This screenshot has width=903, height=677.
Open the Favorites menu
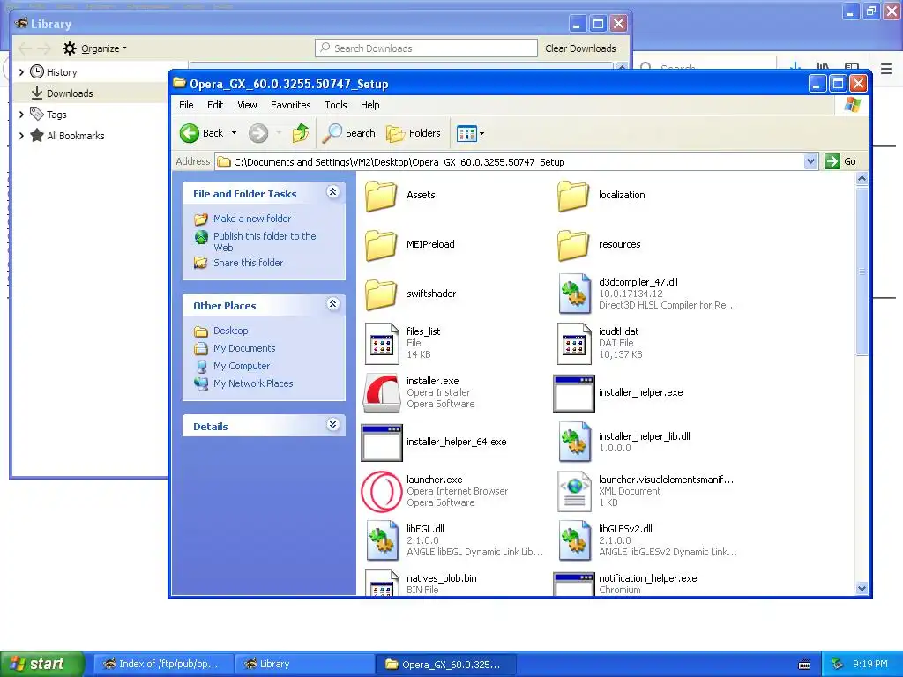point(290,105)
